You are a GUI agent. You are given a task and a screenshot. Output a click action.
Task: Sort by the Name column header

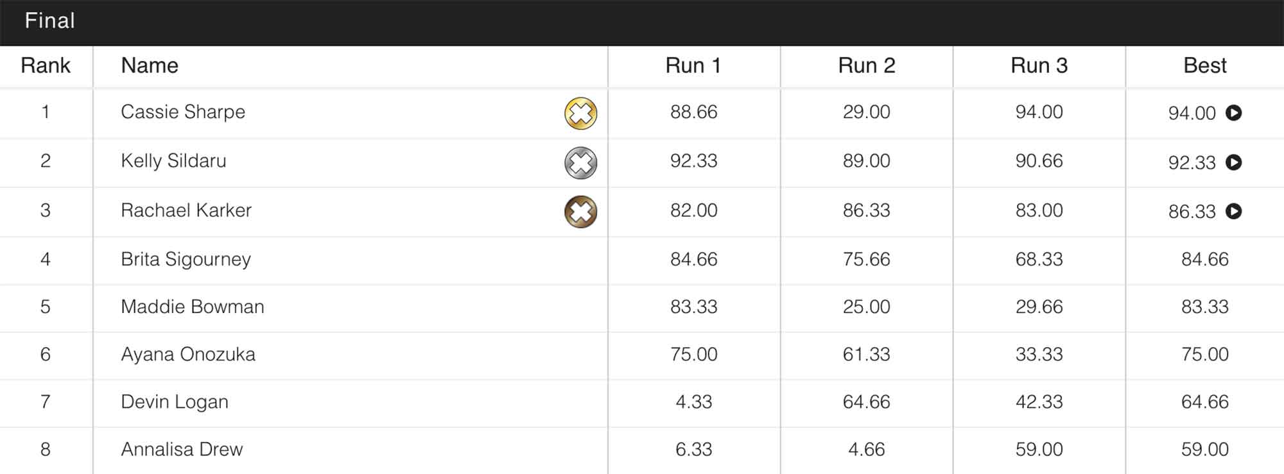[x=150, y=65]
